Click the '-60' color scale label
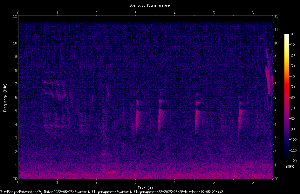 (292, 97)
